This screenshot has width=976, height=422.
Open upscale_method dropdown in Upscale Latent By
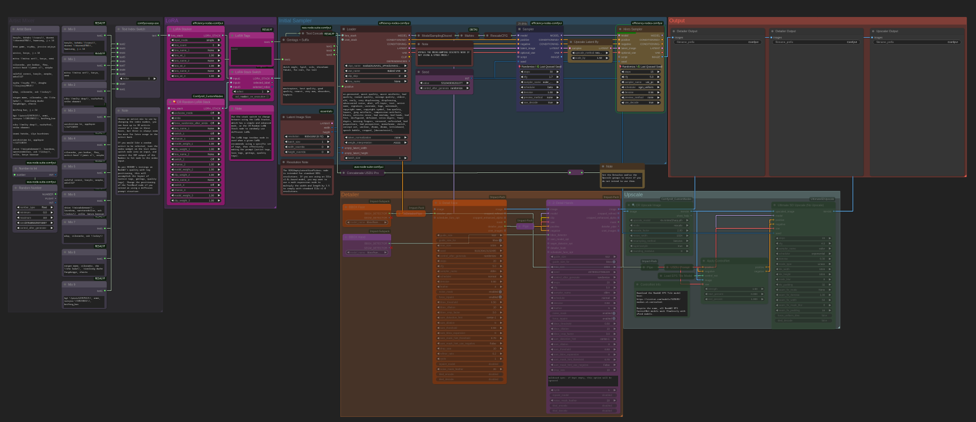click(x=589, y=53)
